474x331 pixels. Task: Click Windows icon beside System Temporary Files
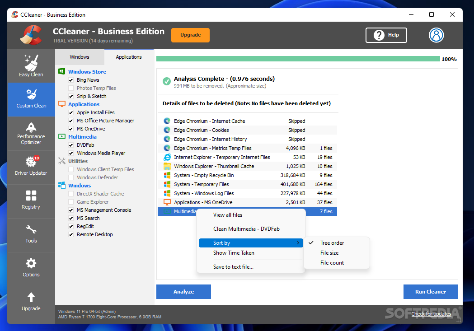point(167,184)
